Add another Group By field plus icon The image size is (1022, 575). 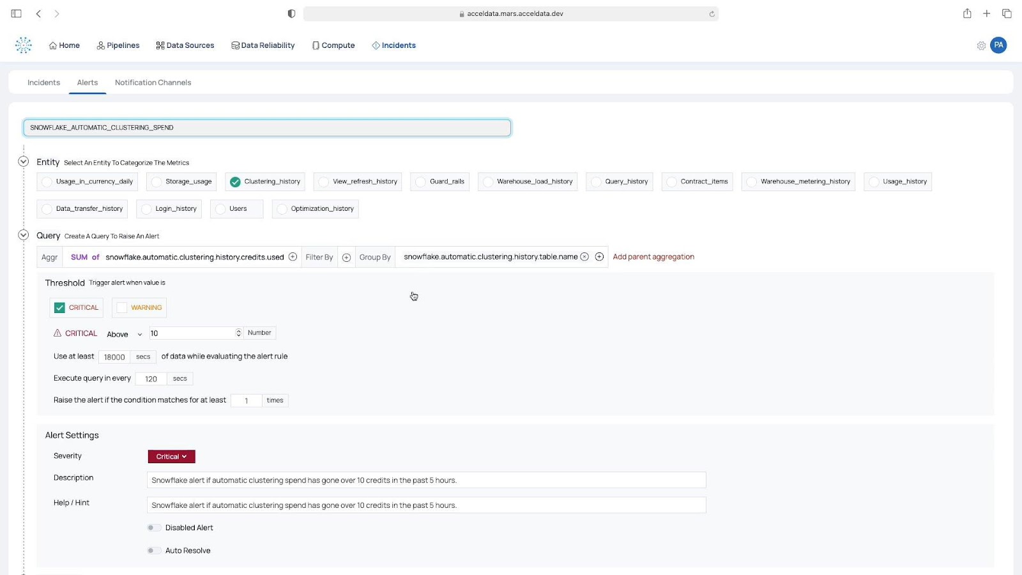599,257
